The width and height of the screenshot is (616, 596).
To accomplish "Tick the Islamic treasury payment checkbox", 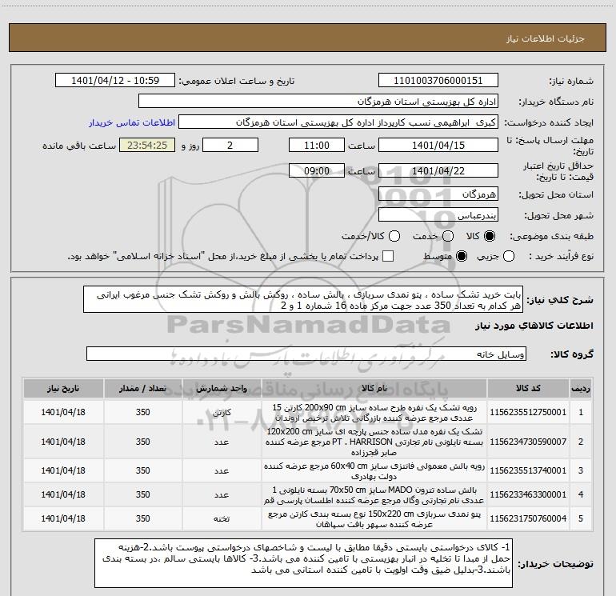I will tap(388, 256).
